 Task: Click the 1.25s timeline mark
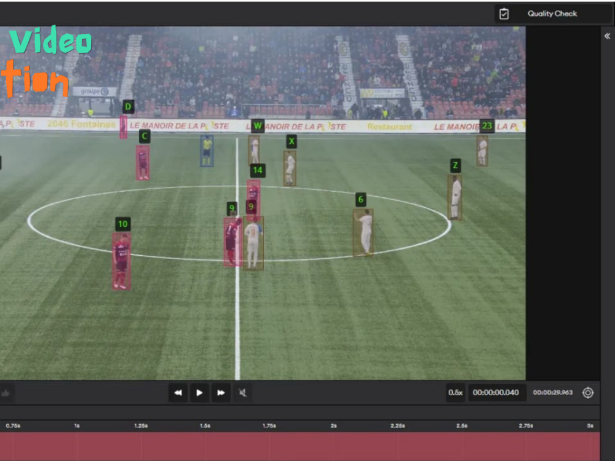click(141, 426)
